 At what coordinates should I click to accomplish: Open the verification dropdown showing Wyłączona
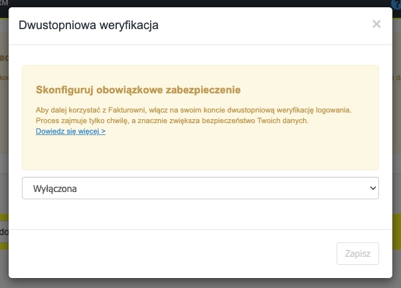coord(200,188)
